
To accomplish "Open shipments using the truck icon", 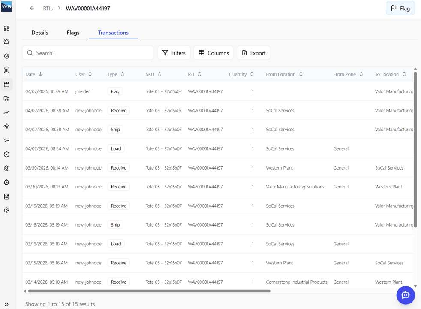I will (x=6, y=98).
